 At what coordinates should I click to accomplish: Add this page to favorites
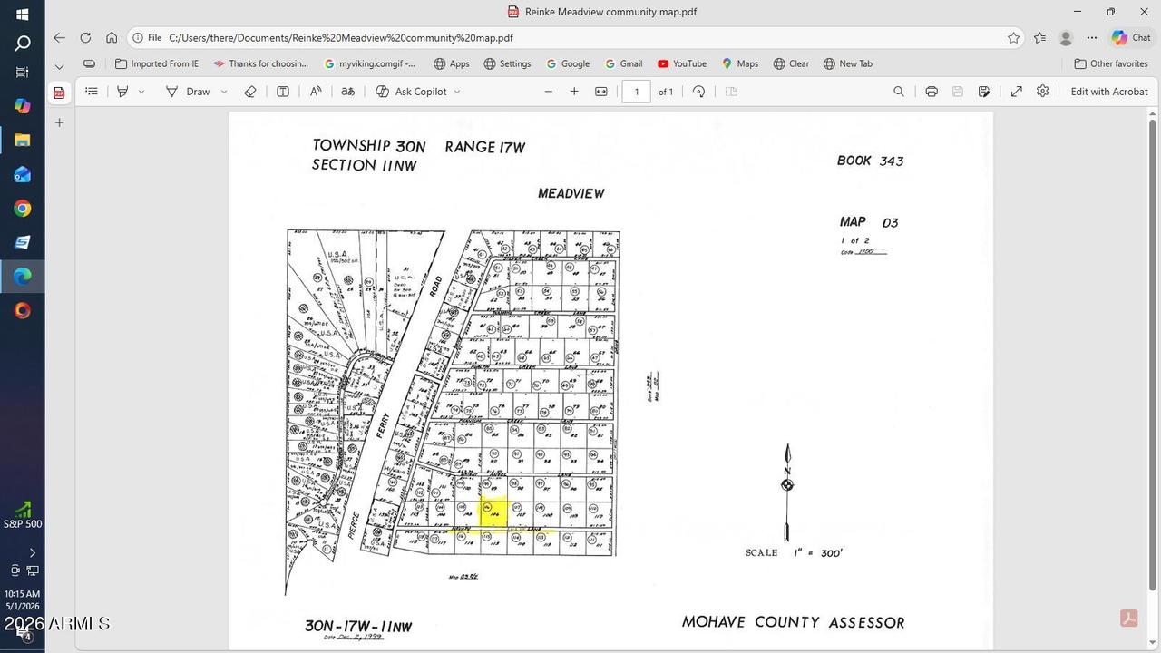coord(1013,38)
